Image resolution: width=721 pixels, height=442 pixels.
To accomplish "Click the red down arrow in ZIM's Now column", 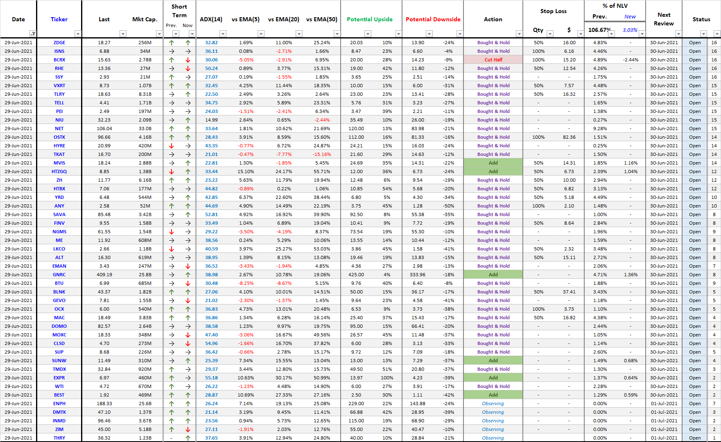I will [x=188, y=429].
